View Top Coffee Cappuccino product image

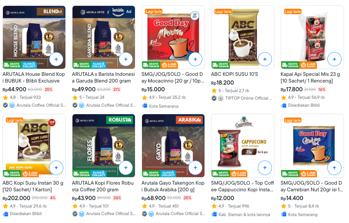click(243, 145)
